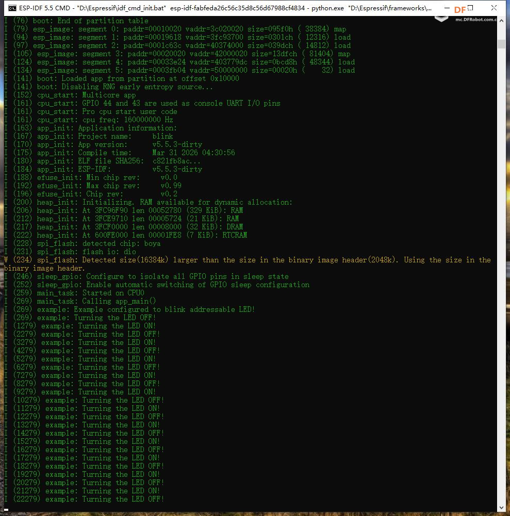Click the vertical scrollbar thumb

[x=501, y=44]
